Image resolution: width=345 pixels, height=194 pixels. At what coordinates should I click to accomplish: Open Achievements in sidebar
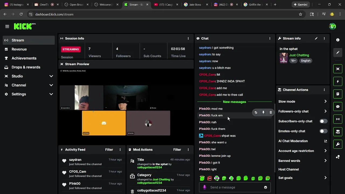coord(29,58)
